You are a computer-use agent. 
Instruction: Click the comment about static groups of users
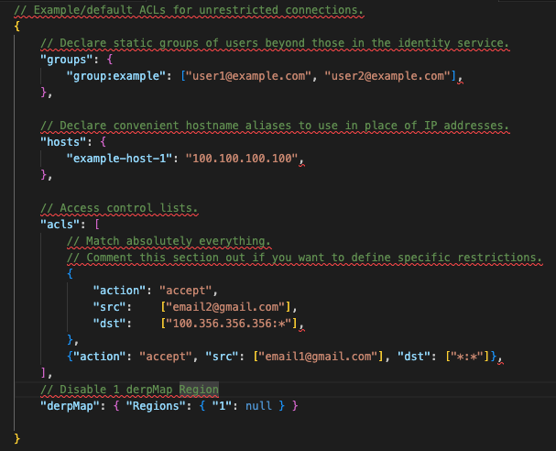(x=275, y=43)
